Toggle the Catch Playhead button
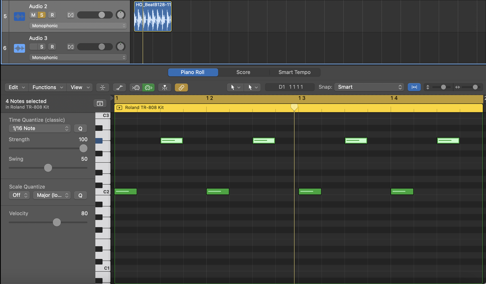 [164, 87]
